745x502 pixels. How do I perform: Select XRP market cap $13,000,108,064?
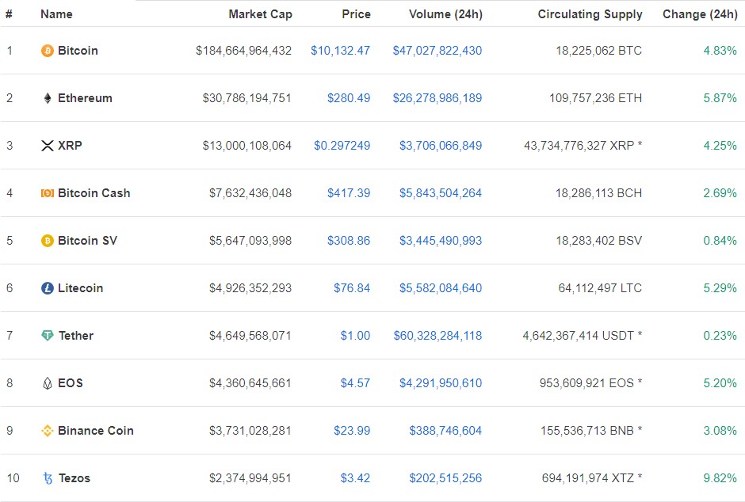tap(247, 145)
